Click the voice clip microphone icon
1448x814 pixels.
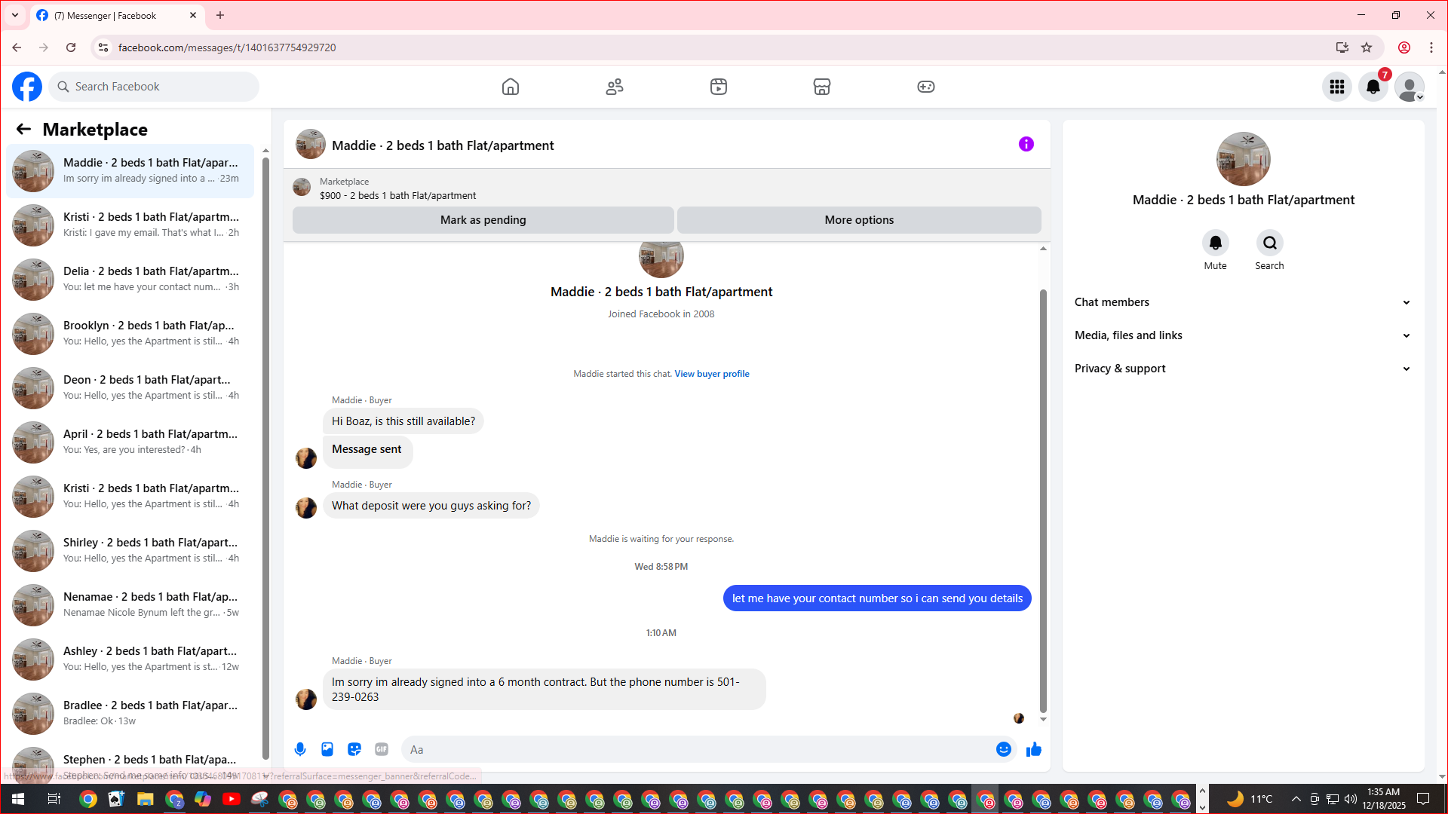[300, 749]
